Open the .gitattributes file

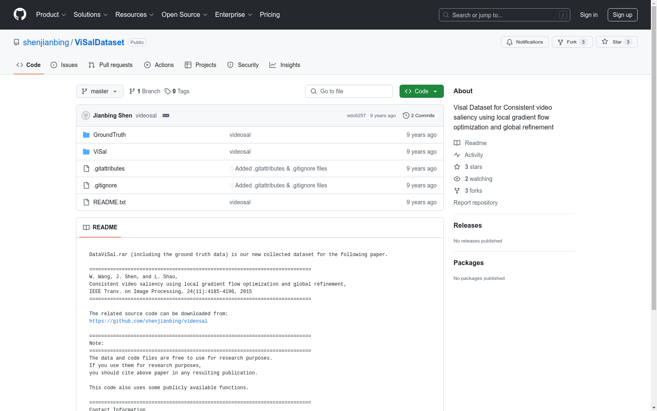pos(109,169)
